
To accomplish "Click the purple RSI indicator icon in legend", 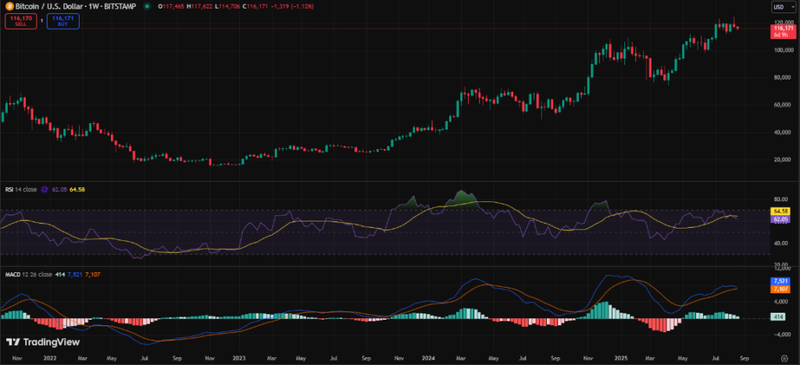I will [x=45, y=190].
